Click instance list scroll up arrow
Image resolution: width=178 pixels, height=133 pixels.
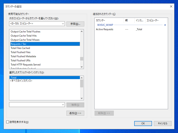point(82,78)
